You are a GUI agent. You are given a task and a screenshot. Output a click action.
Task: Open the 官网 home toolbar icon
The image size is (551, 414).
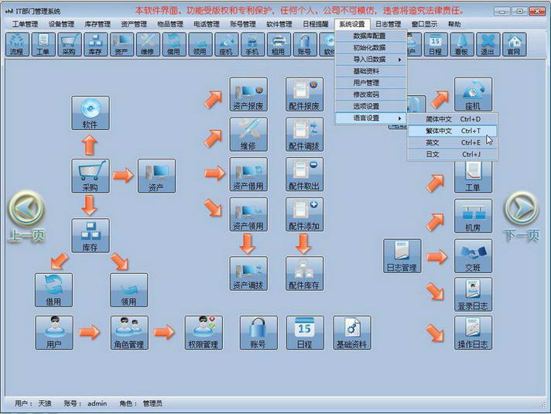(x=514, y=44)
